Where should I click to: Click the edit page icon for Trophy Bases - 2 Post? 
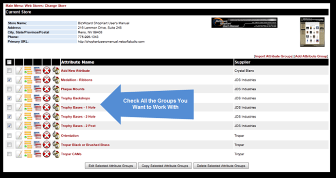(19, 126)
